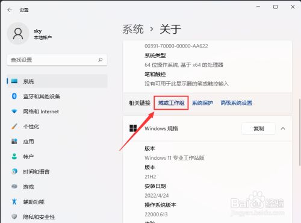301x223 pixels.
Task: Go back with the arrow icon
Action: [x=10, y=10]
